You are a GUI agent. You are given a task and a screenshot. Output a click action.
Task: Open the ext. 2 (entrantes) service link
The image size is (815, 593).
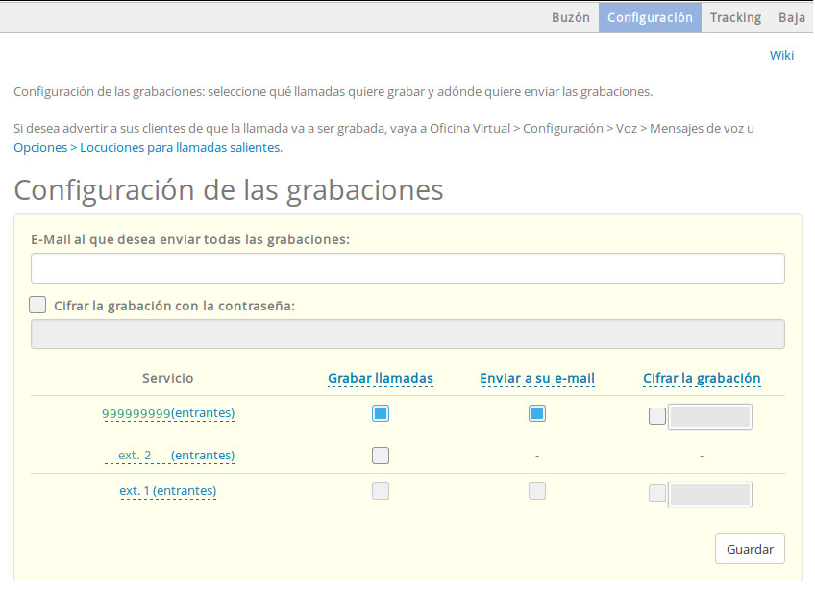170,455
